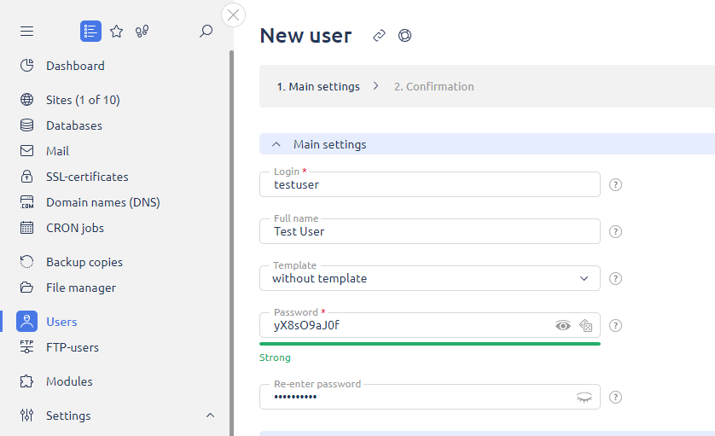
Task: Collapse the Settings sidebar group
Action: pyautogui.click(x=210, y=416)
